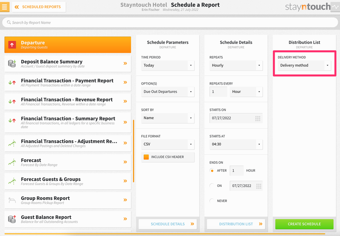The height and width of the screenshot is (236, 340).
Task: Click the Search by Report Name field
Action: [170, 23]
